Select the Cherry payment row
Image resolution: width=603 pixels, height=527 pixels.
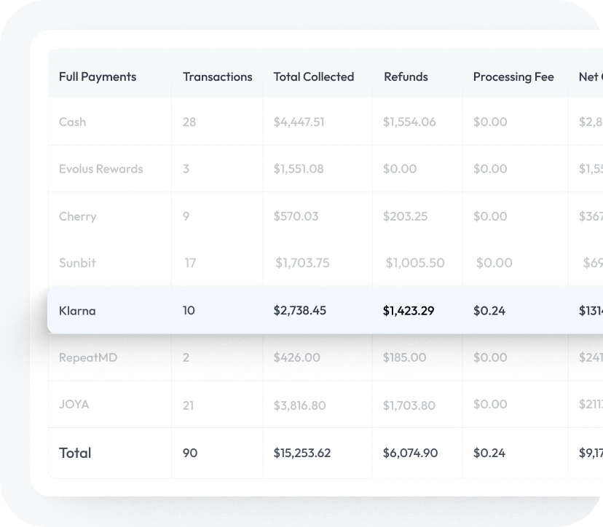(x=77, y=216)
